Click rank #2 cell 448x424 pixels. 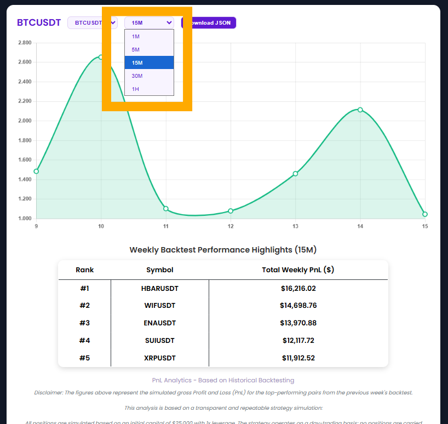[84, 306]
